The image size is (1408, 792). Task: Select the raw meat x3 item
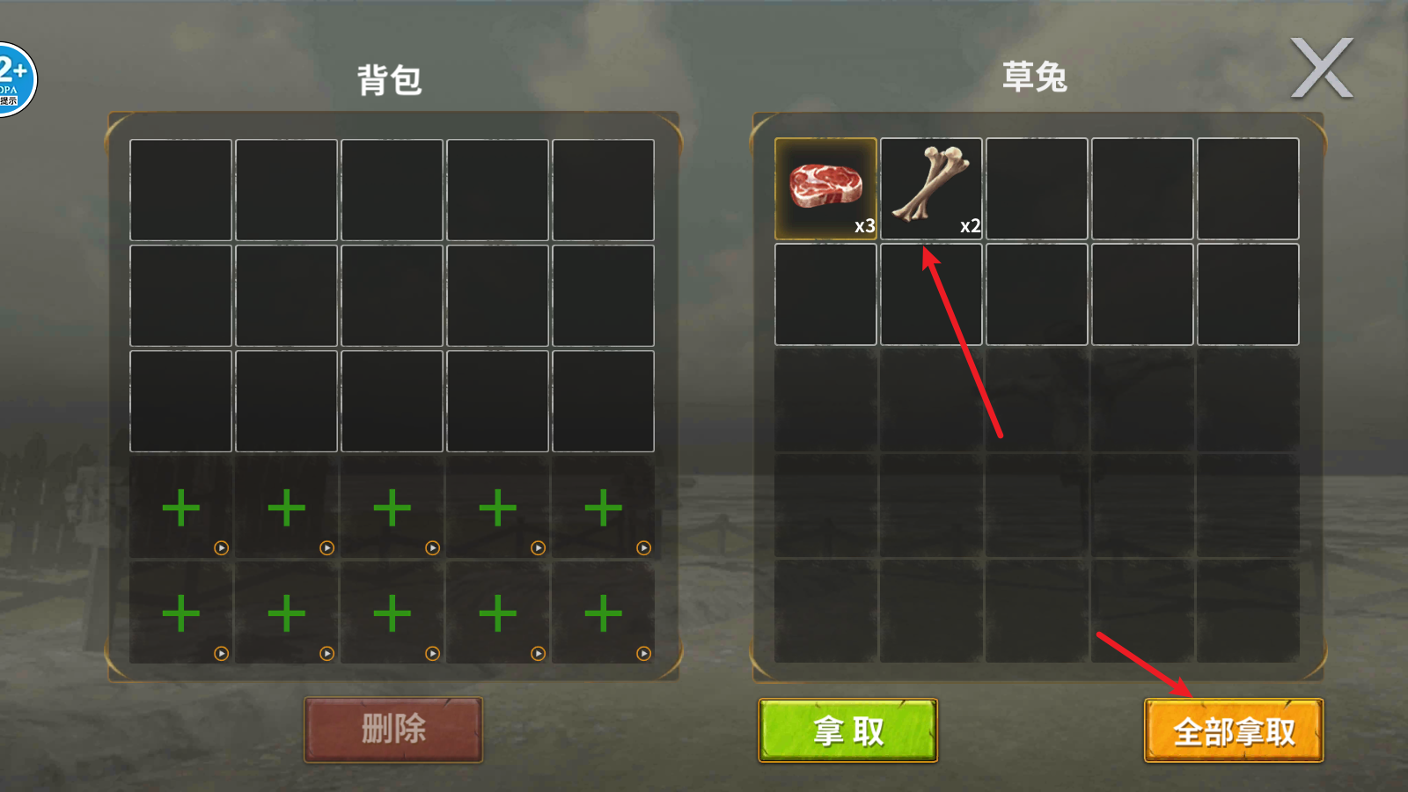825,188
